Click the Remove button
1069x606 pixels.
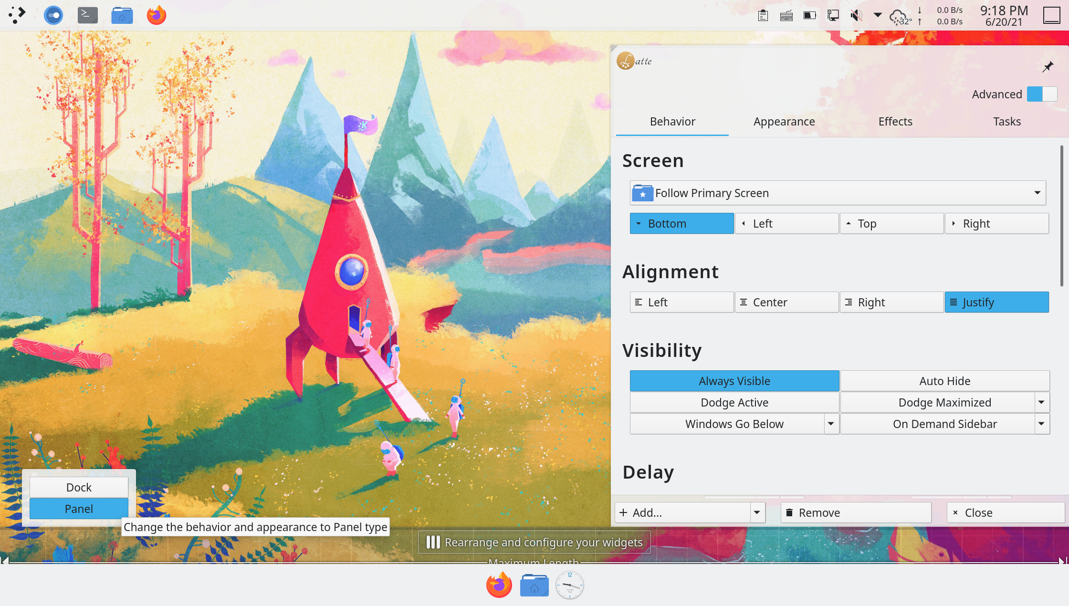coord(856,512)
